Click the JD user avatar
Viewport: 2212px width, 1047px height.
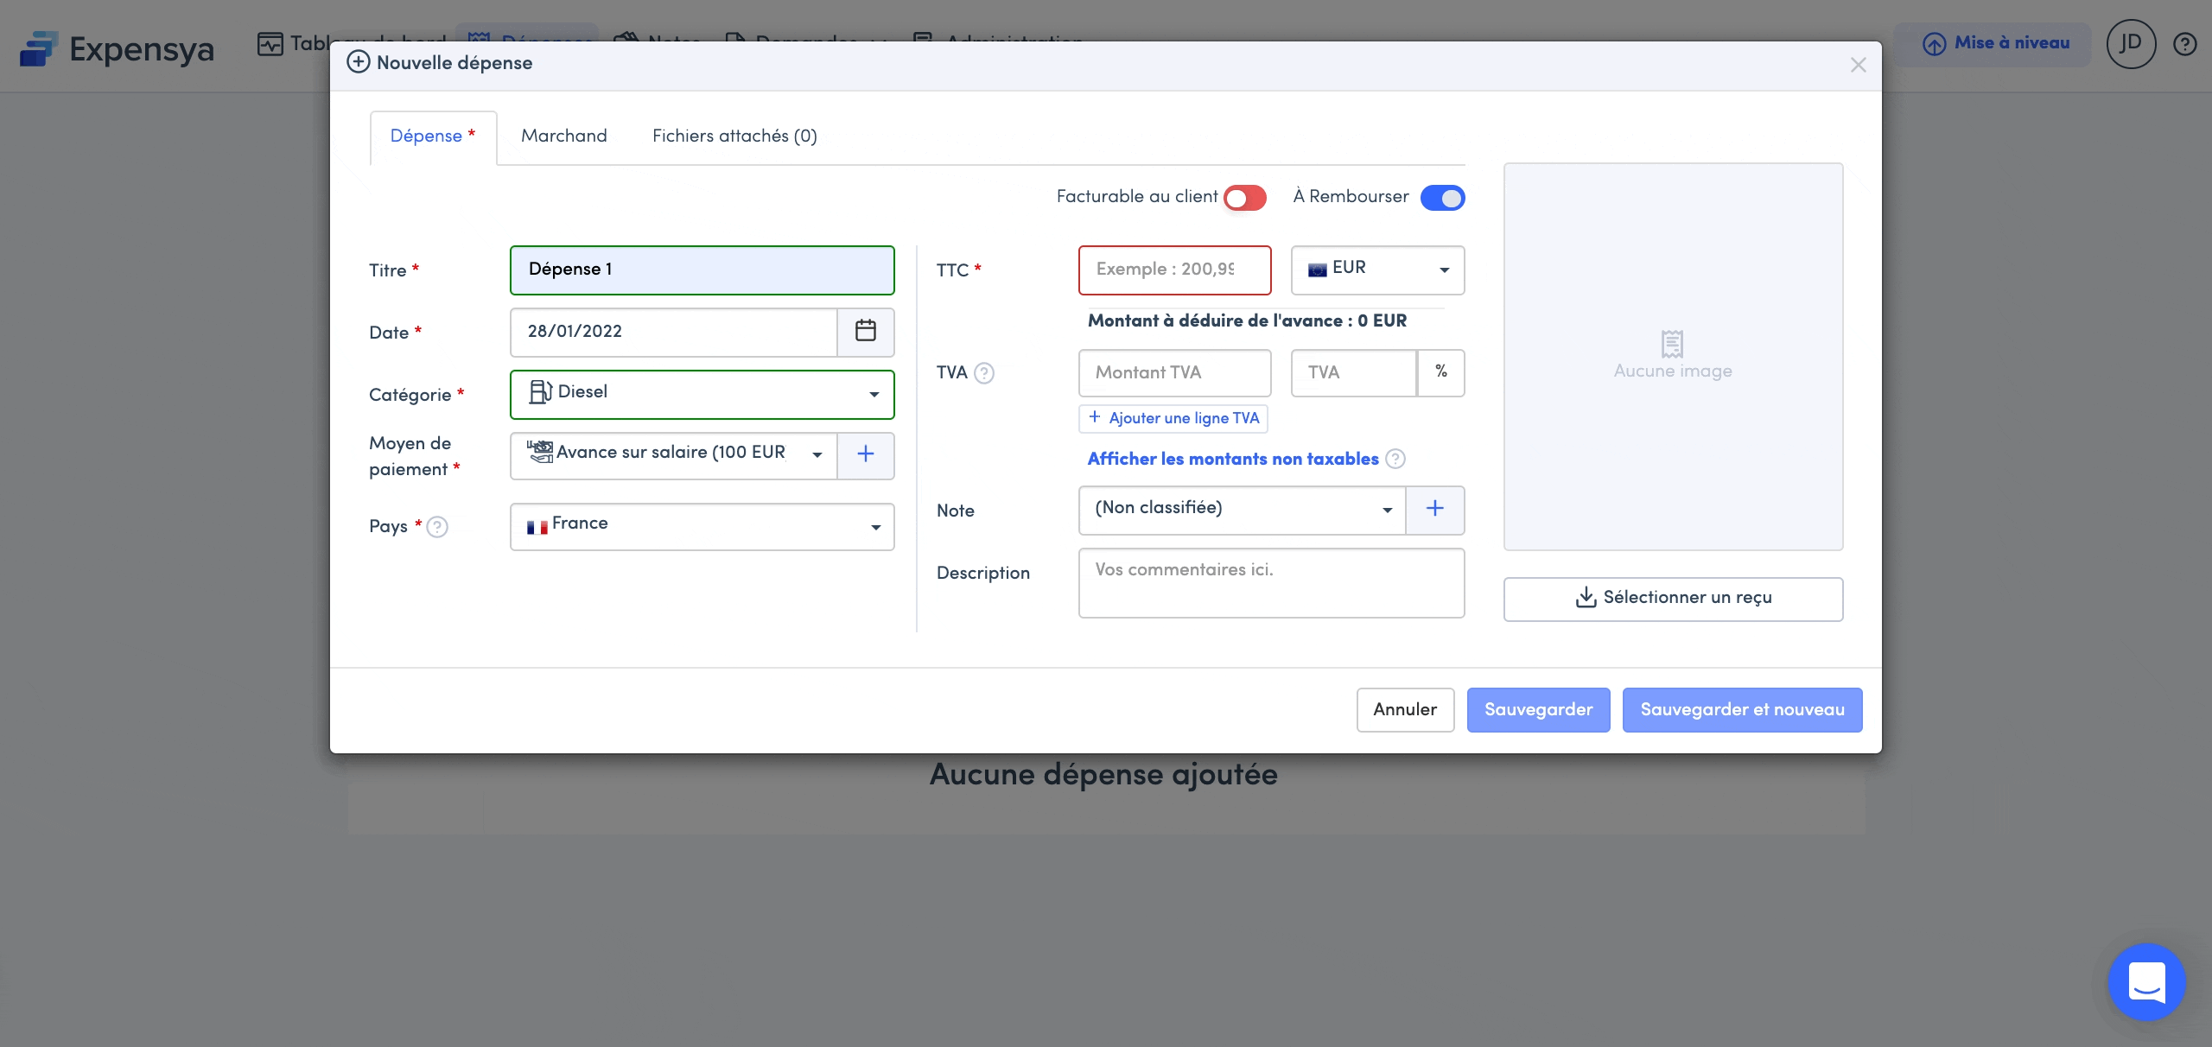pyautogui.click(x=2131, y=44)
